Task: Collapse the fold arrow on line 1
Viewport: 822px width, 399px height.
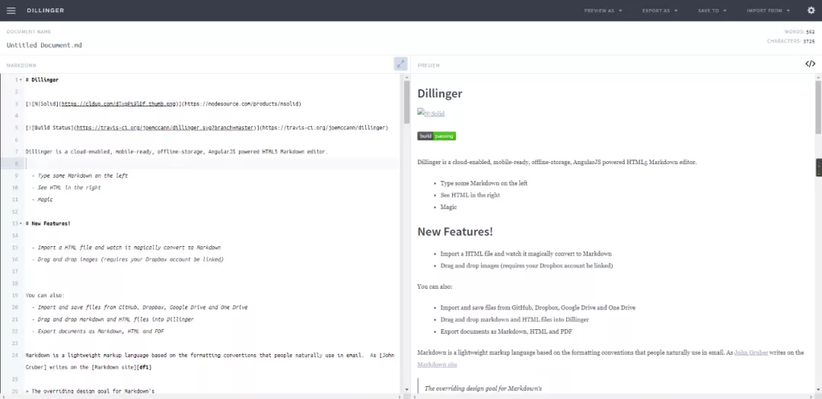Action: click(x=21, y=80)
